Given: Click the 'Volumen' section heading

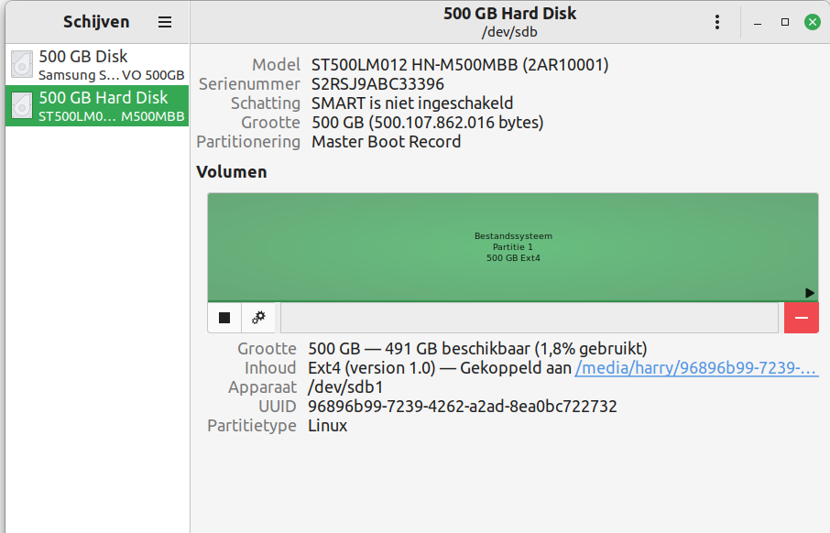Looking at the screenshot, I should point(232,172).
